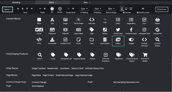
Task: Add a Carousel block
Action: (x=92, y=21)
